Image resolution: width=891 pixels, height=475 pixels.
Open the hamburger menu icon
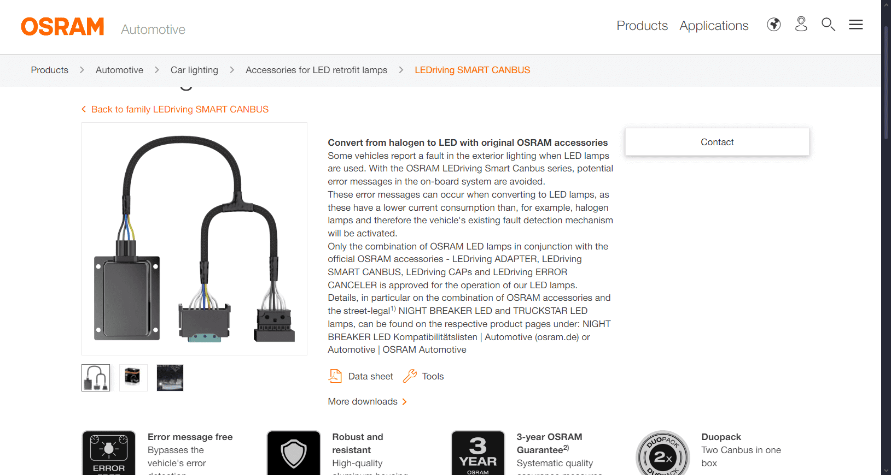855,25
